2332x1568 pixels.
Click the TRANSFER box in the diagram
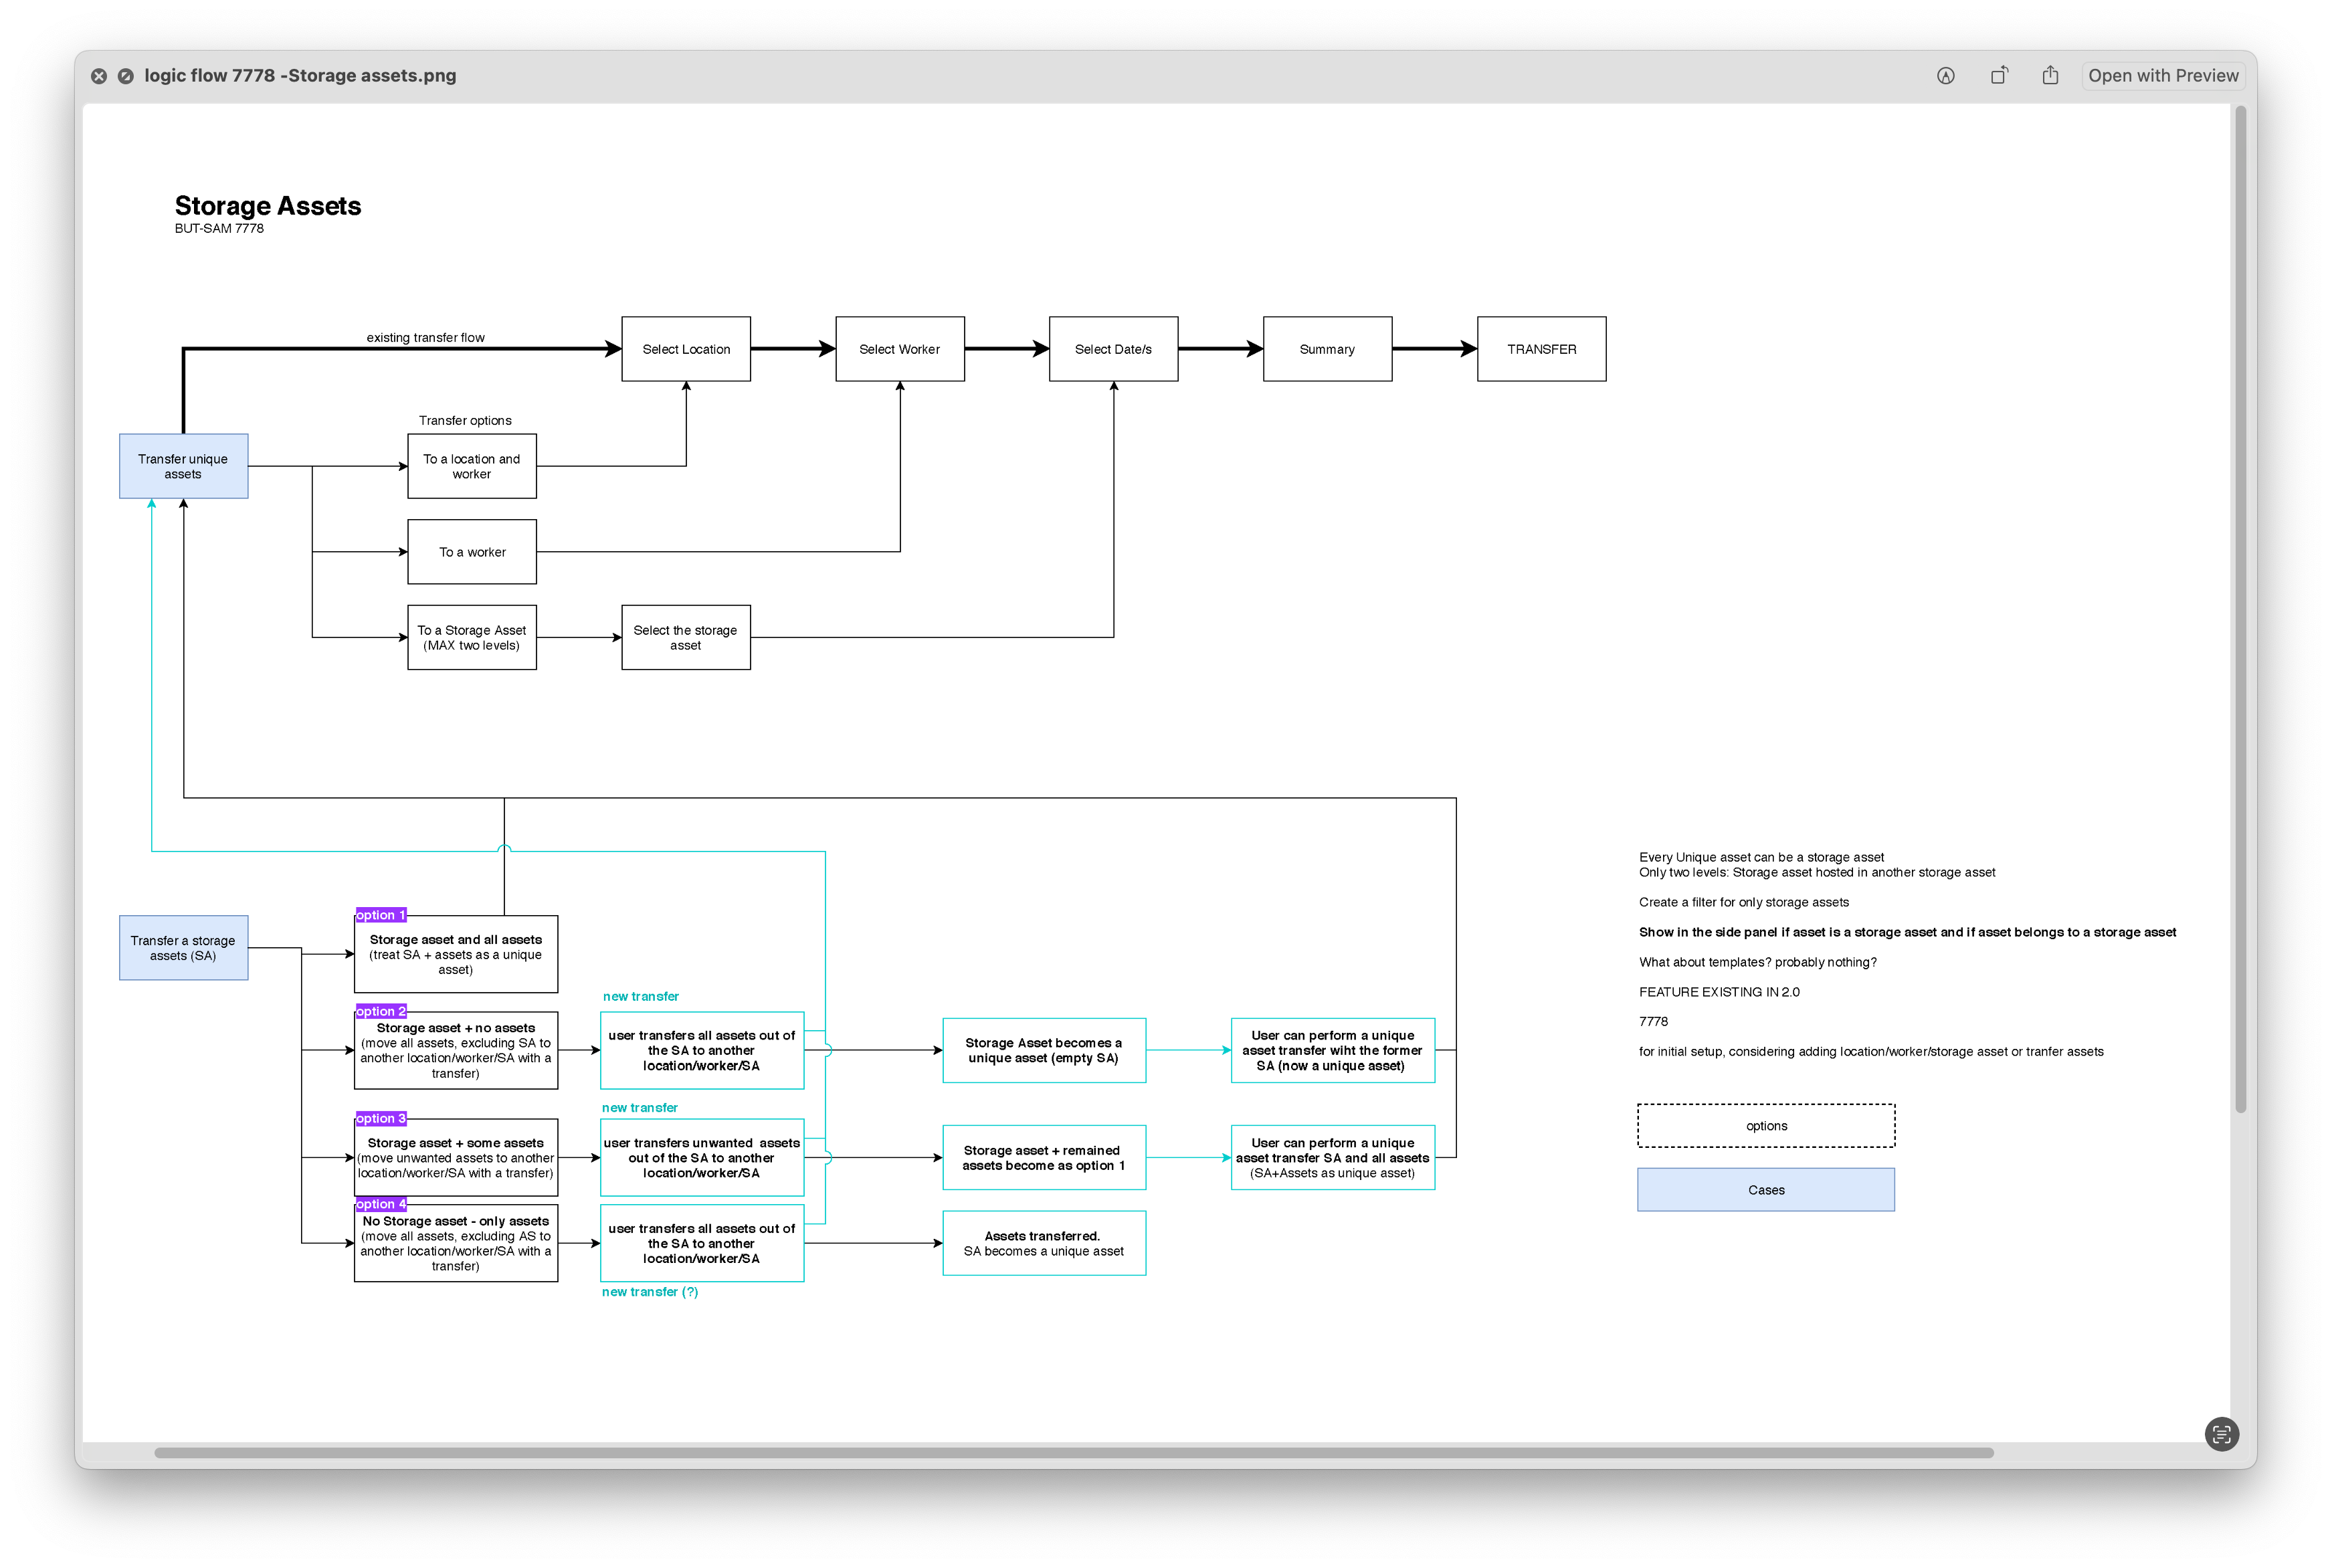pos(1541,349)
